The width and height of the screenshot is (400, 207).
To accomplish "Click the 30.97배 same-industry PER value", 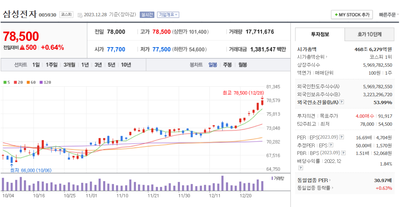I will click(383, 180).
